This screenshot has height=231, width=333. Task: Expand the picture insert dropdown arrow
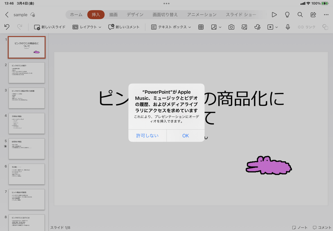[220, 27]
